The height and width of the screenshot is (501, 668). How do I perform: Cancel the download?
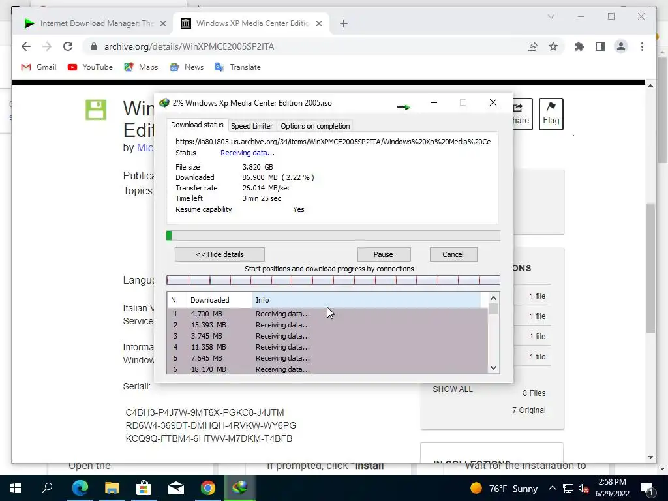pyautogui.click(x=453, y=254)
